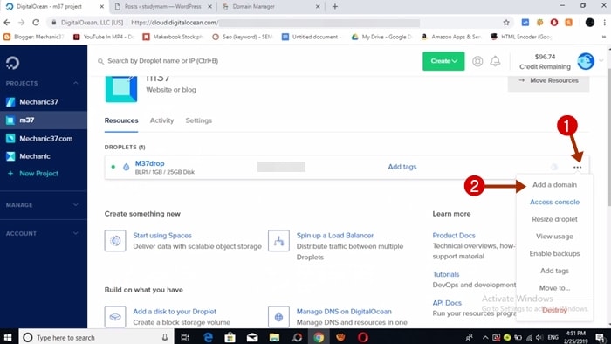Create a New Project
The width and height of the screenshot is (611, 344).
[x=33, y=174]
